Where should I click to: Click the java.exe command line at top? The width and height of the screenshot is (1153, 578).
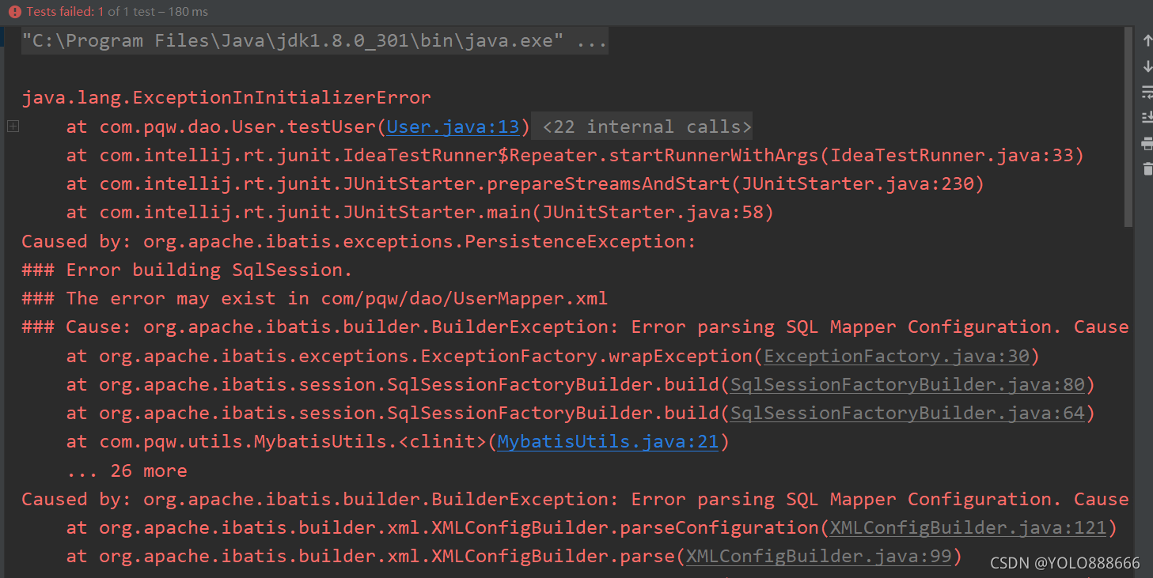click(314, 40)
